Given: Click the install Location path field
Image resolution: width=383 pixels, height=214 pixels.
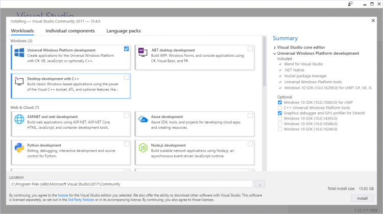Looking at the screenshot, I should (131, 184).
